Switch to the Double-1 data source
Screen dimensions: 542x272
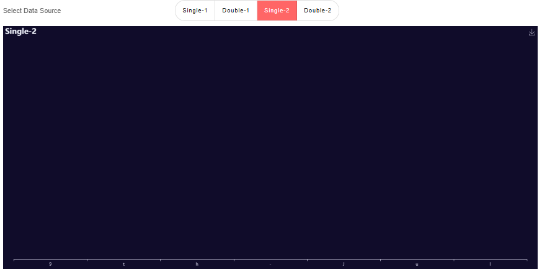[236, 11]
